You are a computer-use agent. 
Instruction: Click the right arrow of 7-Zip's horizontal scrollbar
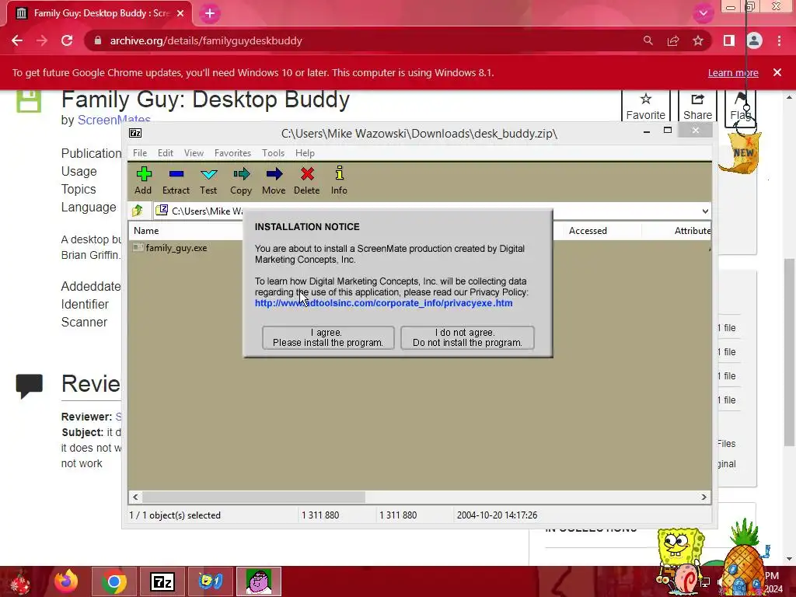tap(704, 497)
